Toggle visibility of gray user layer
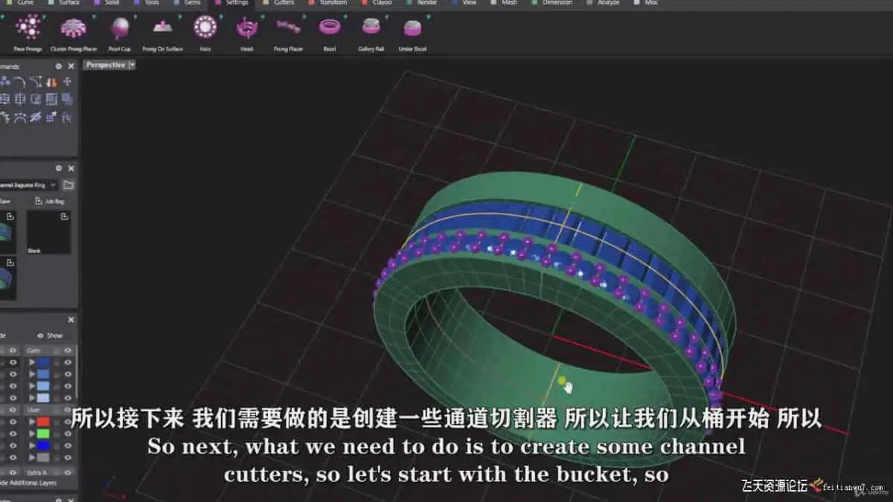 pyautogui.click(x=68, y=457)
